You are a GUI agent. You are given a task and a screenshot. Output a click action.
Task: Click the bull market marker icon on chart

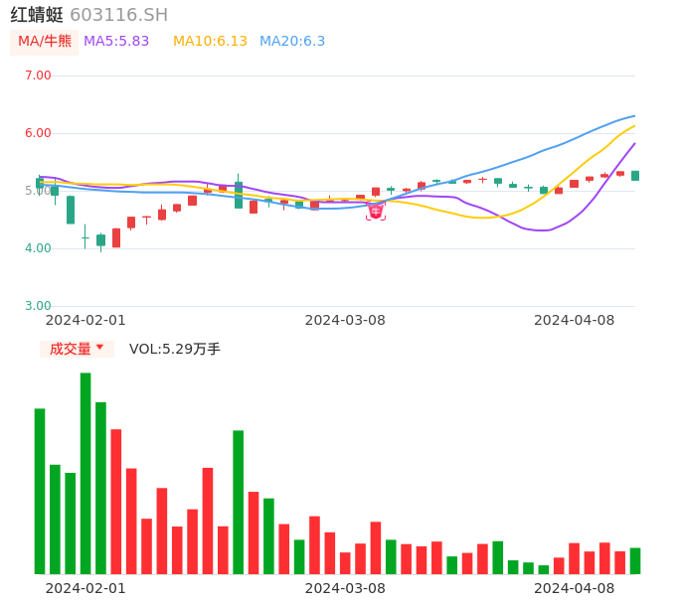376,211
